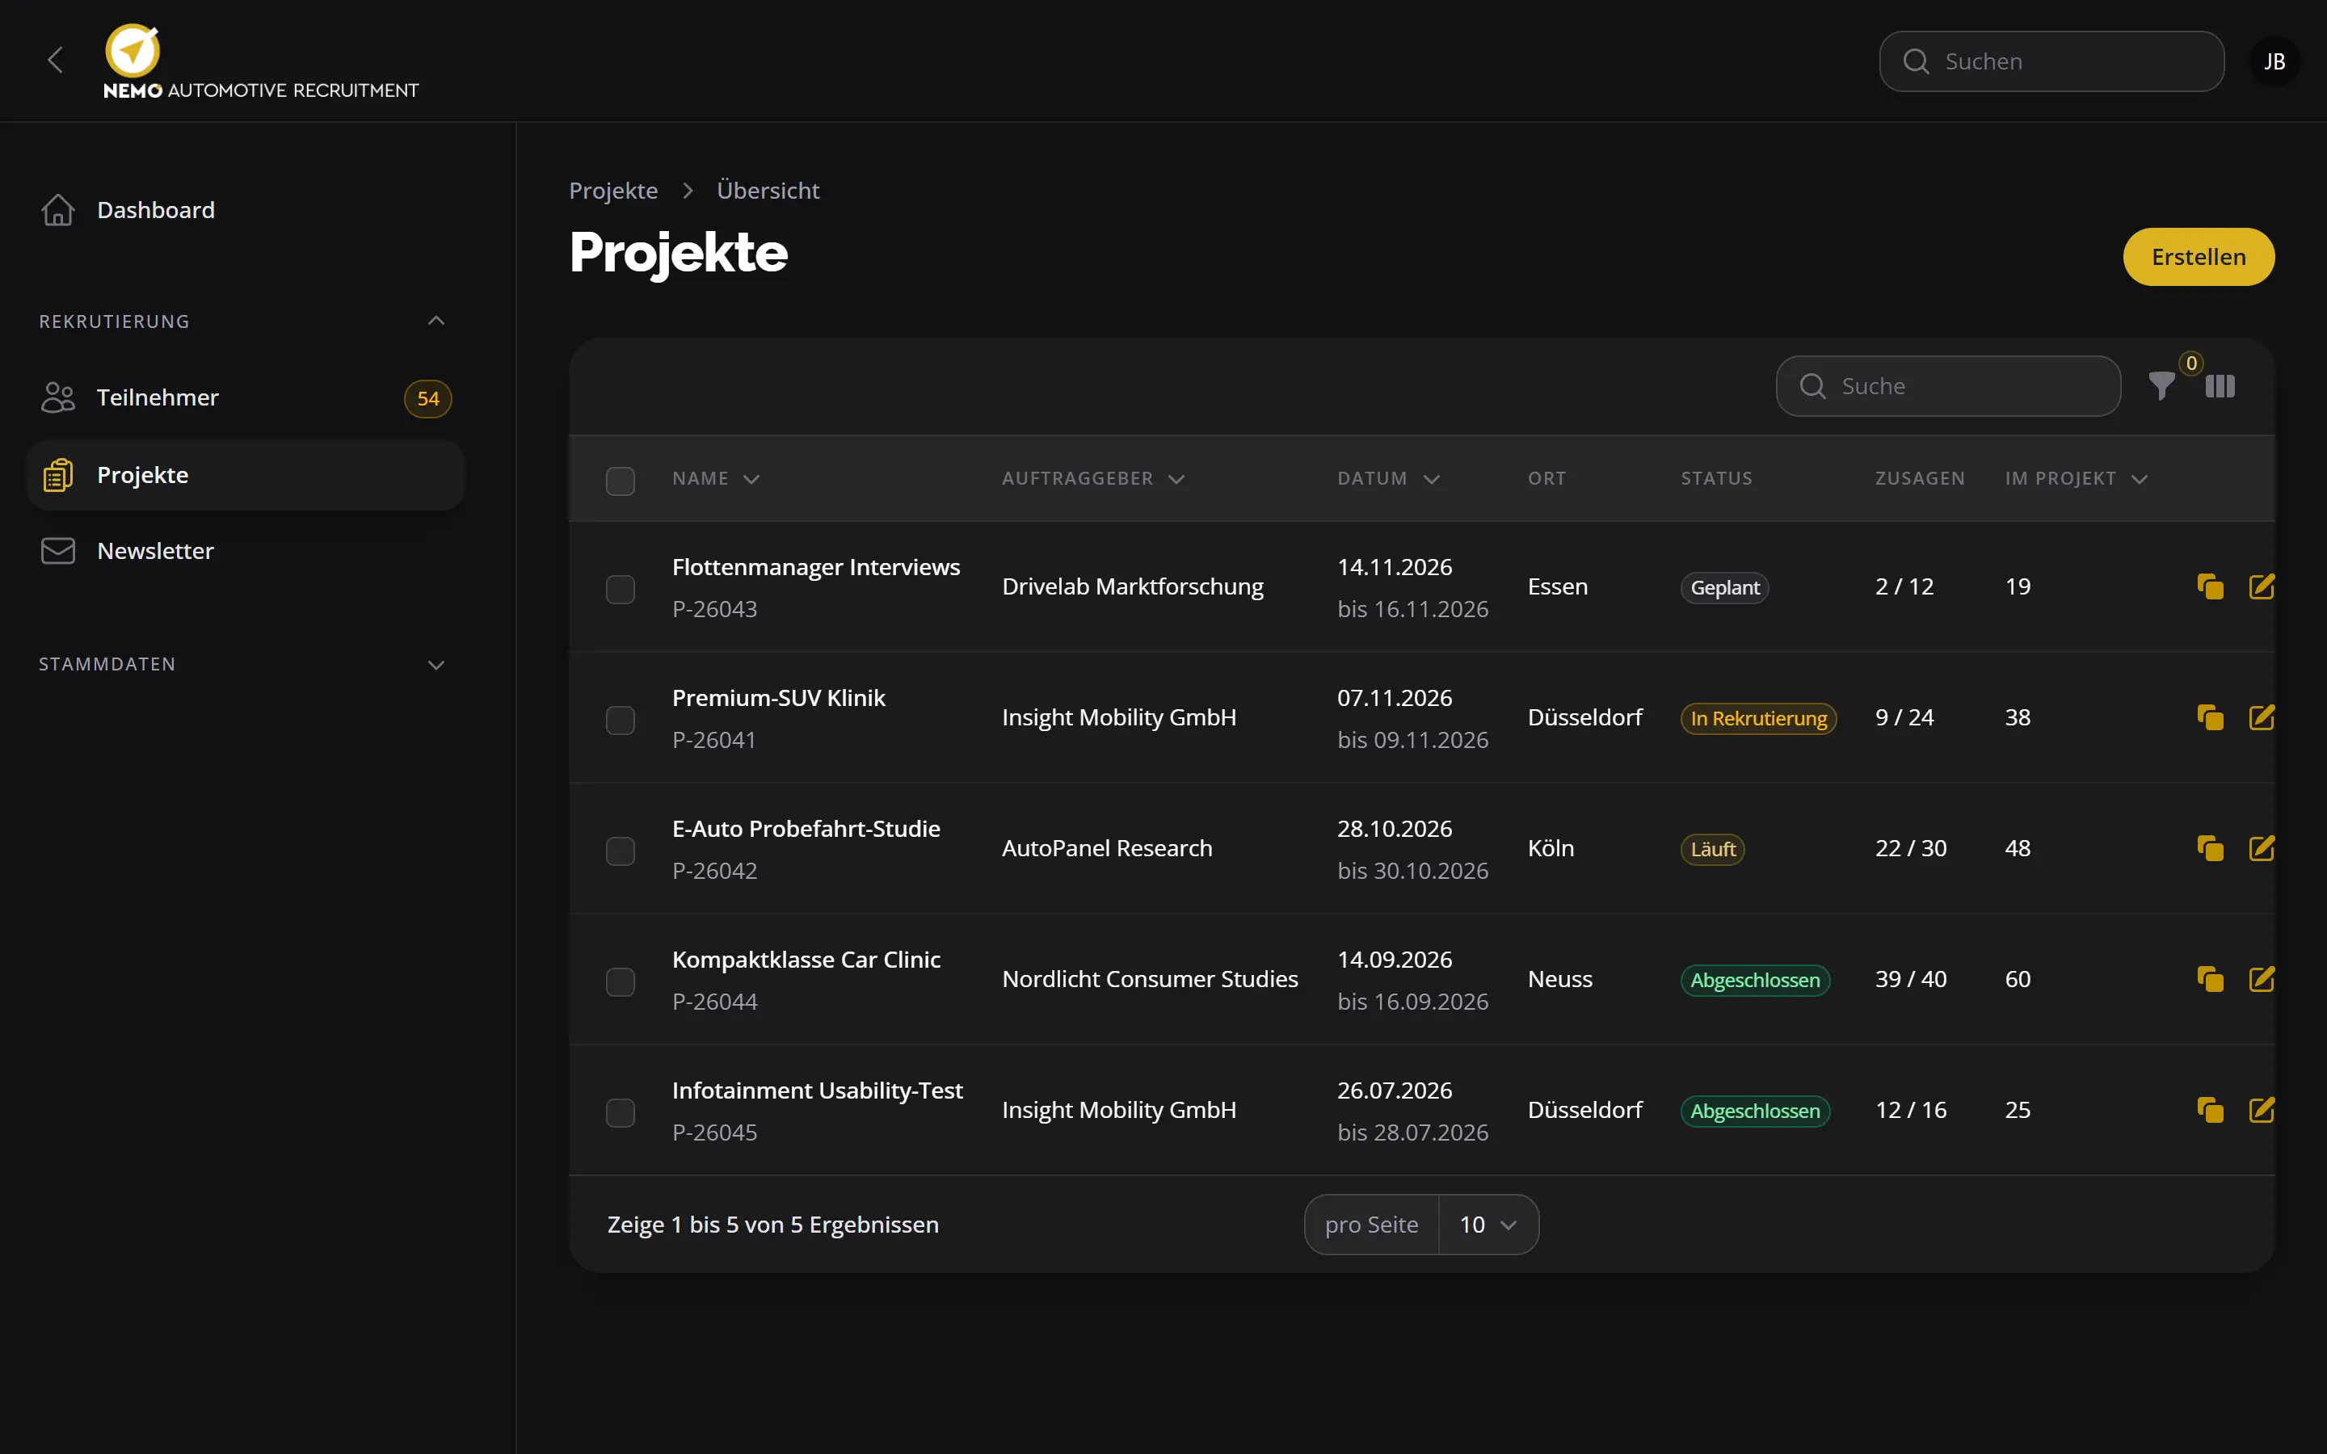Focus the table Suche search field
The image size is (2327, 1454).
pyautogui.click(x=1948, y=387)
